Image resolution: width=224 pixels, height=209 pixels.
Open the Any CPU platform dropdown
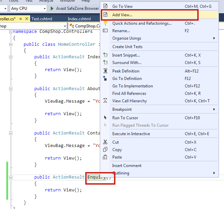click(x=28, y=8)
